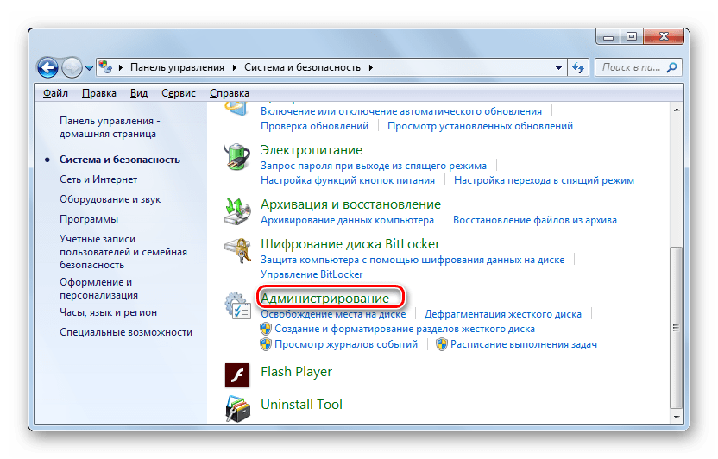Open Программы category in sidebar
This screenshot has height=459, width=718.
click(89, 219)
